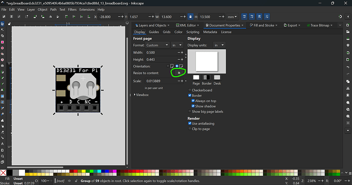This screenshot has height=185, width=352.
Task: Toggle the width/height lock icon
Action: 190,17
